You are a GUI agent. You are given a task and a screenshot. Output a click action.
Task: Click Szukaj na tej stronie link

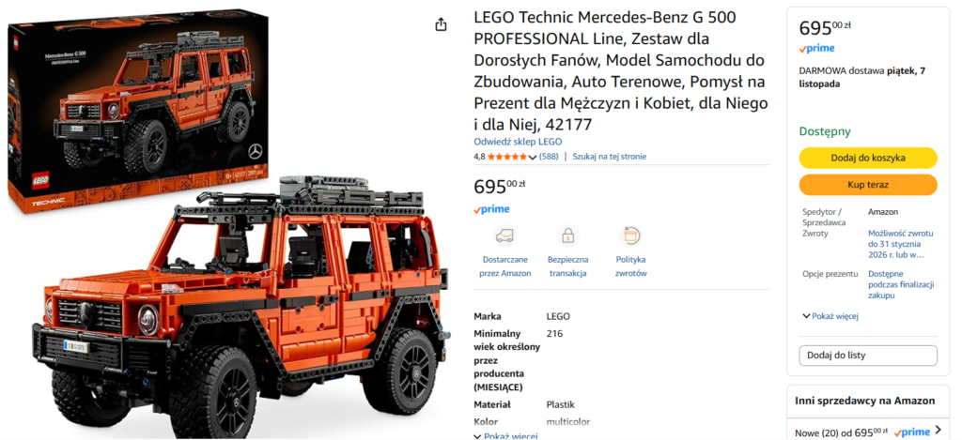609,157
